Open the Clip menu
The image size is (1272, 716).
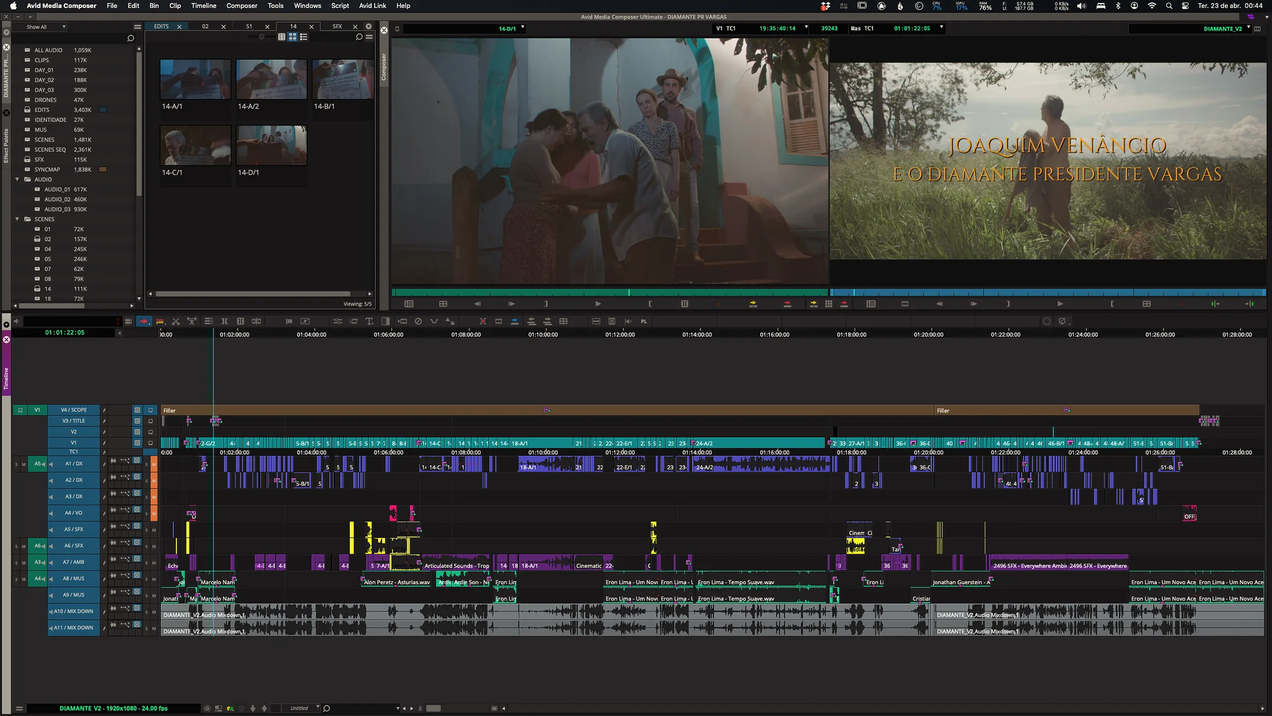[175, 6]
